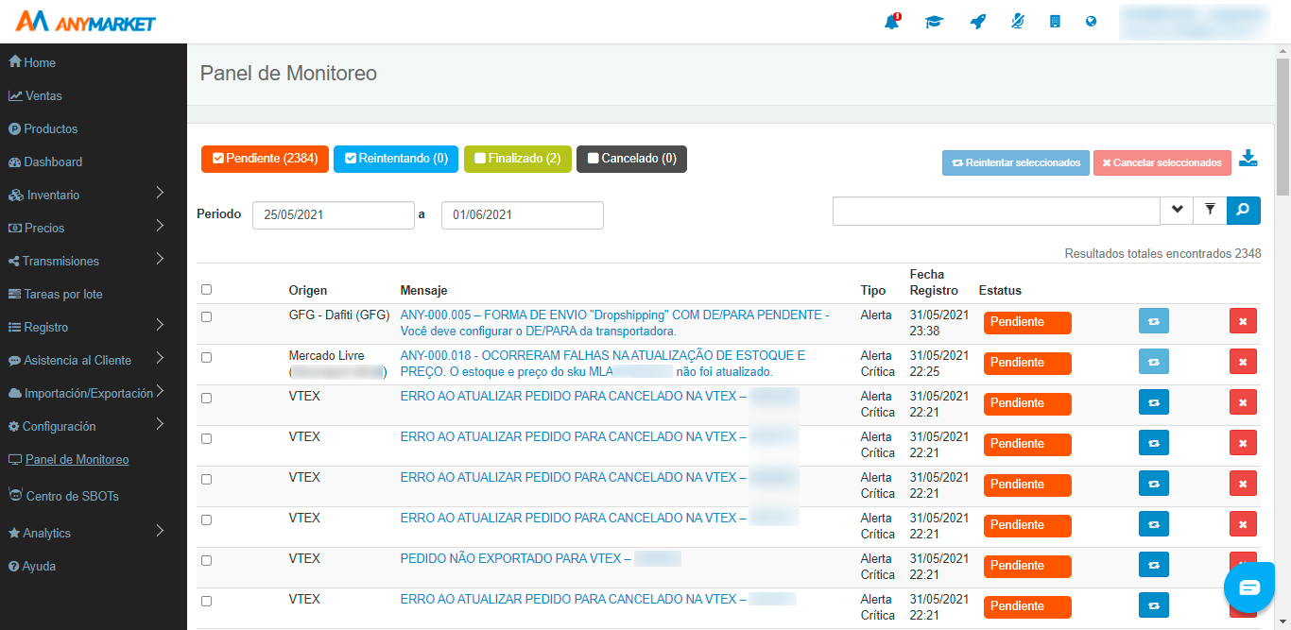The image size is (1291, 630).
Task: Cancel the first VTEX ERRO AO ATUALIZAR row
Action: tap(1243, 402)
